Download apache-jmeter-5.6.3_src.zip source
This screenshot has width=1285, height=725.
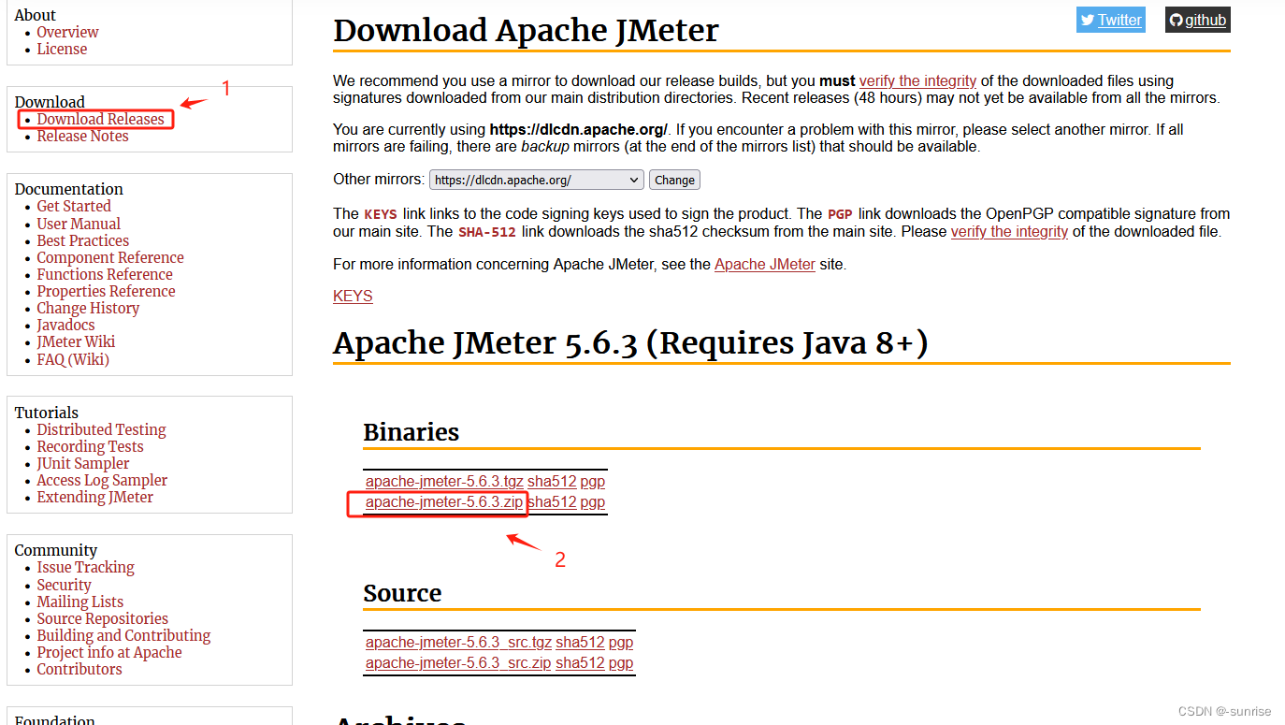458,662
